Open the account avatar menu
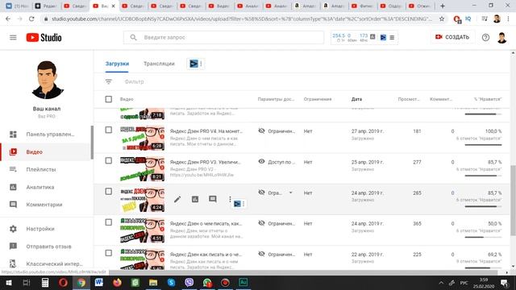The image size is (516, 290). point(501,38)
